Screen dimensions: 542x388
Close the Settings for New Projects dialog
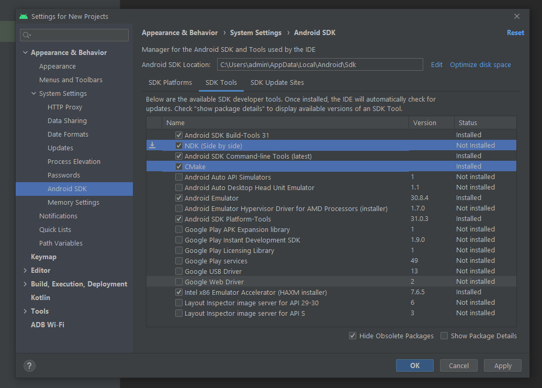pyautogui.click(x=517, y=16)
